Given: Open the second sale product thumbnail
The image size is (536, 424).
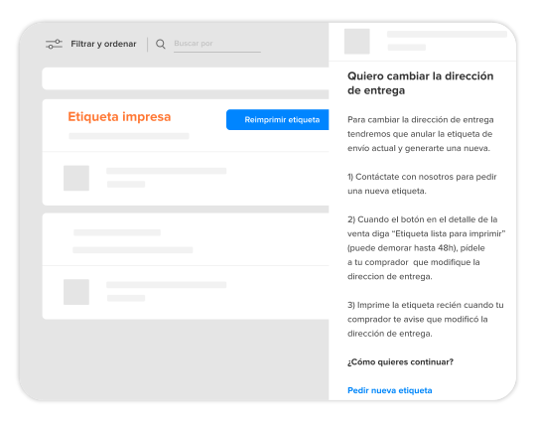Looking at the screenshot, I should coord(76,292).
